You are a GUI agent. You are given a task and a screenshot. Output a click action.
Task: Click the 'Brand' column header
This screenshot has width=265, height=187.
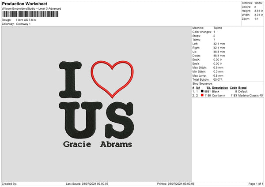point(242,88)
